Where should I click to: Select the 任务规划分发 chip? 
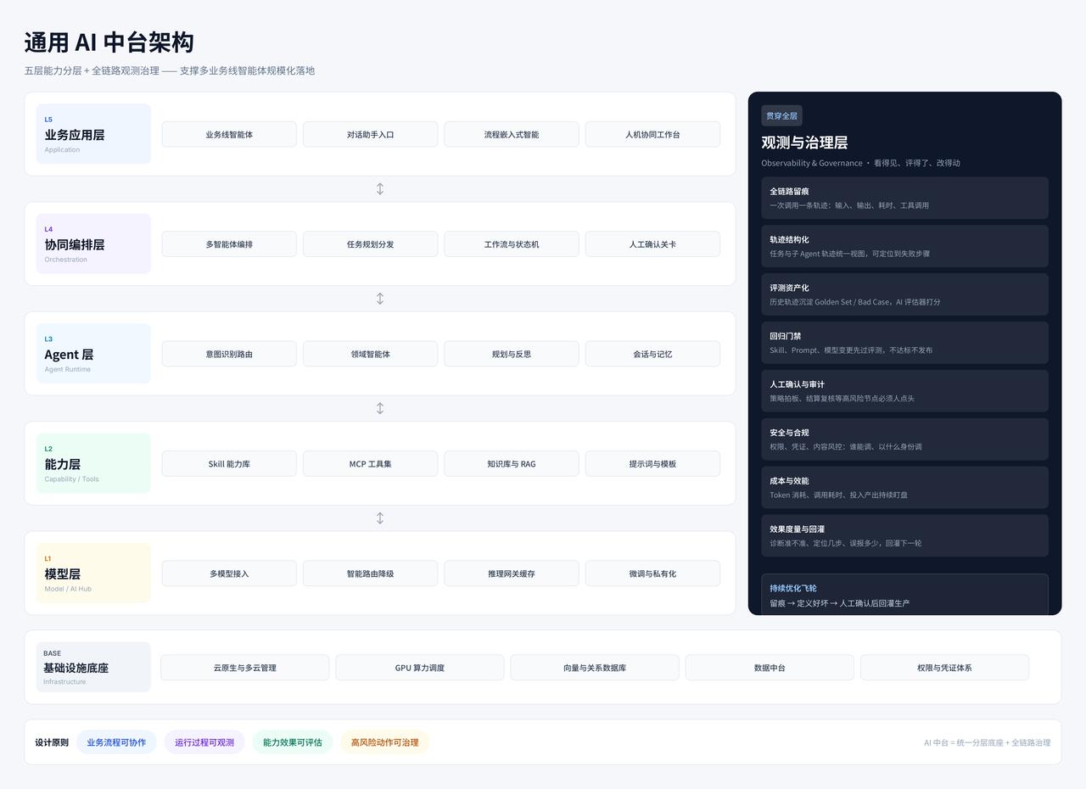(371, 244)
